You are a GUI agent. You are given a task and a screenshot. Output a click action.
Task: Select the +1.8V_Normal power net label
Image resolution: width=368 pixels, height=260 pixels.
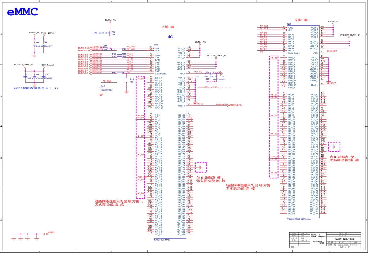click(x=47, y=33)
